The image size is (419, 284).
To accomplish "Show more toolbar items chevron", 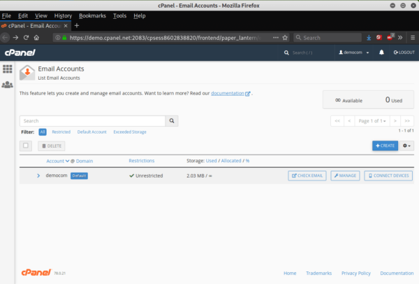I will tap(400, 38).
